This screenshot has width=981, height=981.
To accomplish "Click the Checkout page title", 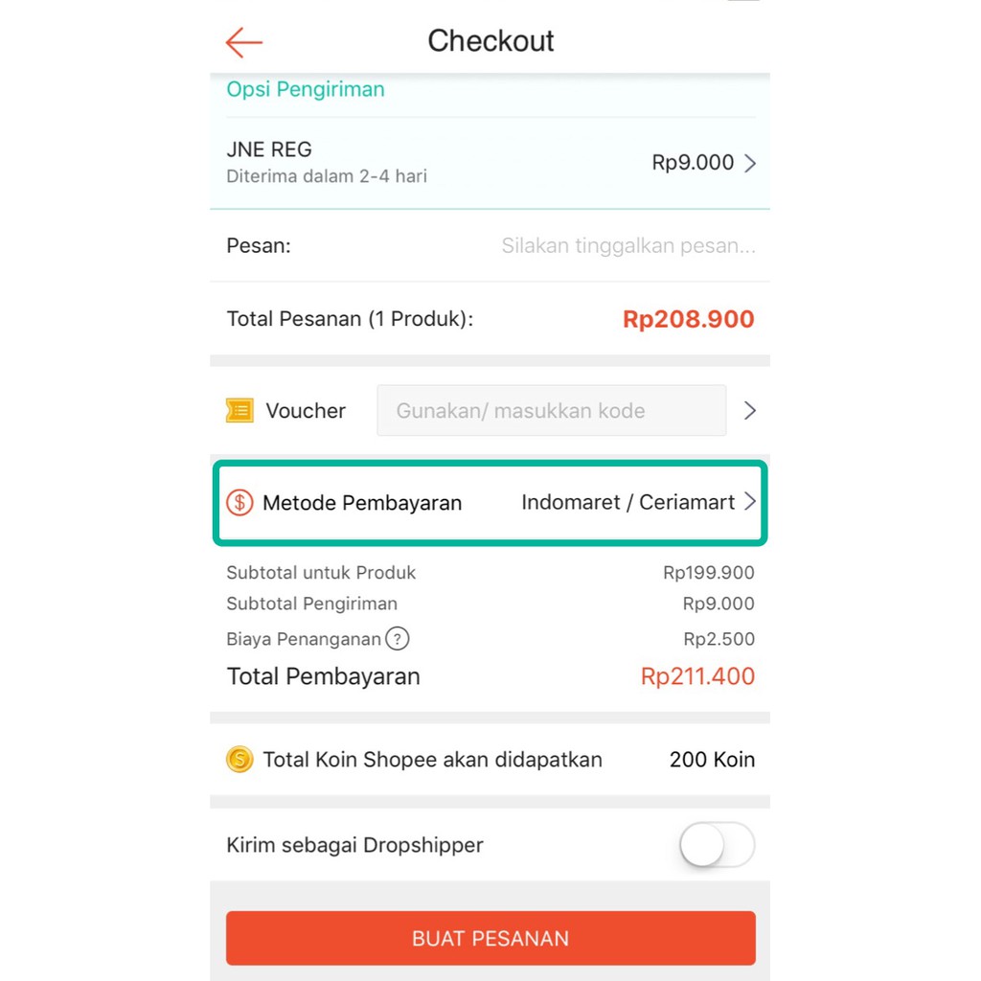I will pyautogui.click(x=490, y=41).
